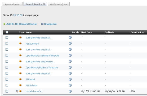This screenshot has width=147, height=96.
Task: Click the FSIISideNav asset type icon
Action: pyautogui.click(x=20, y=85)
